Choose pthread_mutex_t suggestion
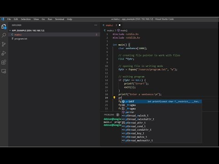This screenshot has height=164, width=219. [x=162, y=137]
